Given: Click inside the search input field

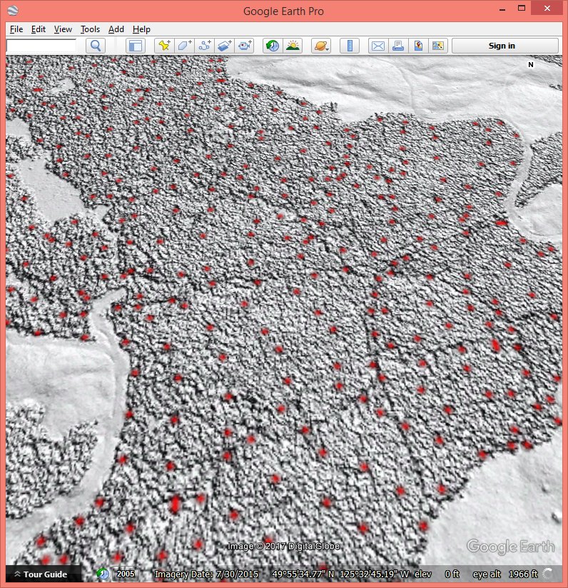Looking at the screenshot, I should point(41,46).
